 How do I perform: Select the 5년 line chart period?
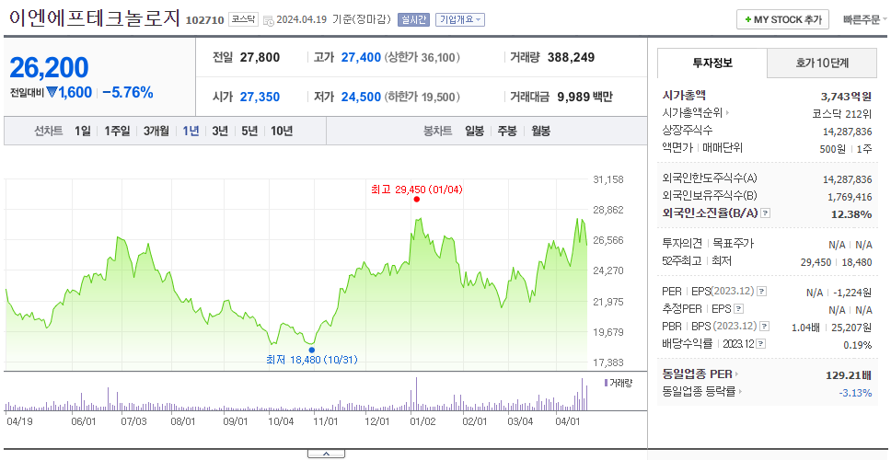pyautogui.click(x=249, y=132)
